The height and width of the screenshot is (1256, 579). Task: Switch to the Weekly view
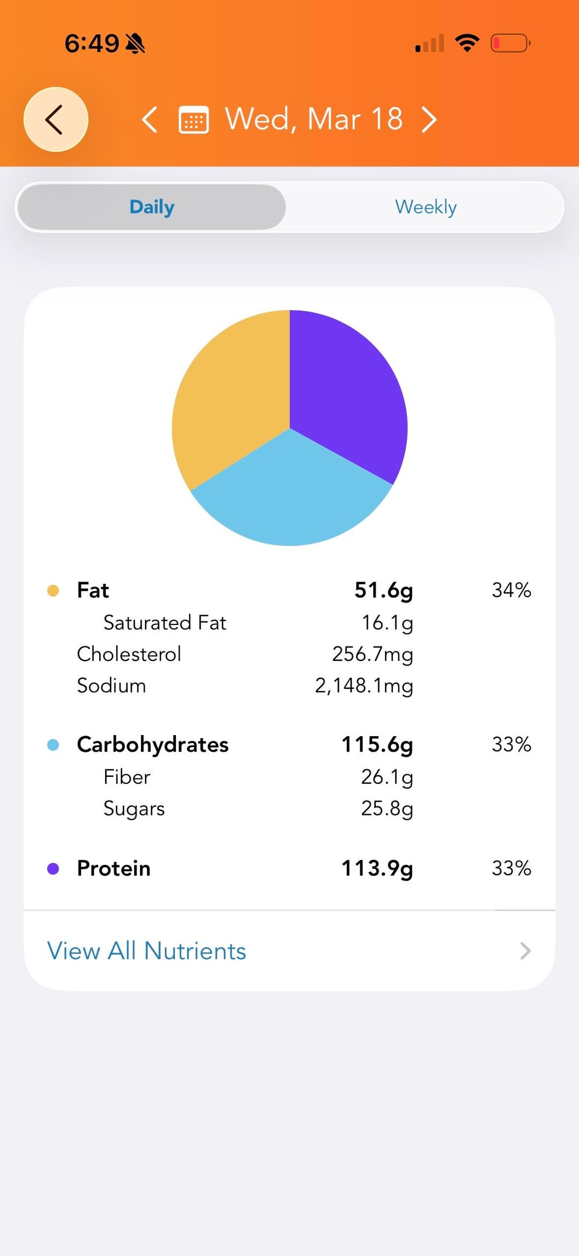(426, 207)
